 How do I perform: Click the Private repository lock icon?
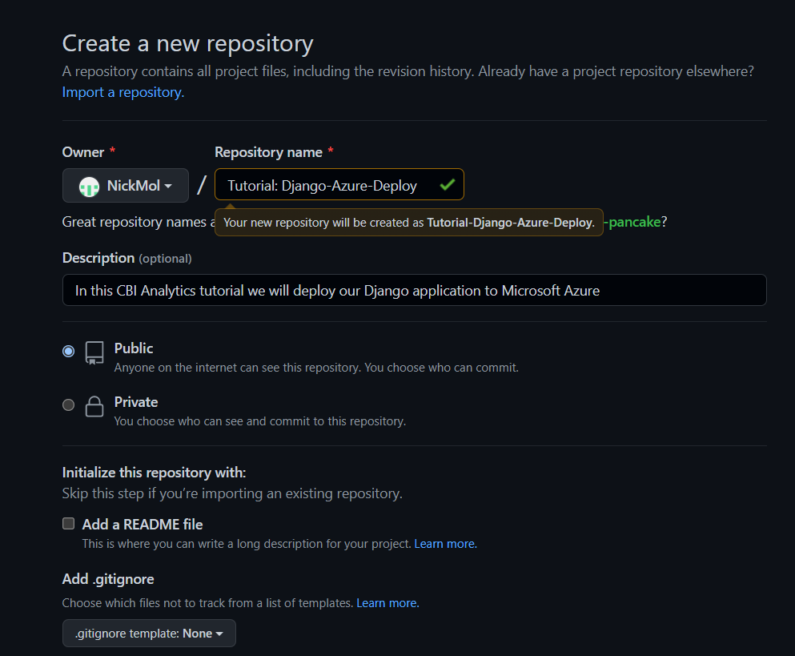(x=94, y=406)
